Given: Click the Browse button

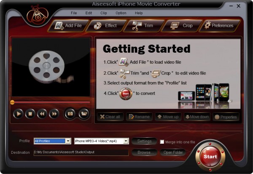Looking at the screenshot, I should [x=144, y=153].
